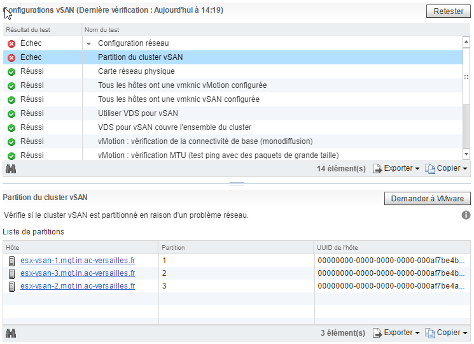474x344 pixels.
Task: Click success icon for Carte réseau physique
Action: [x=11, y=72]
